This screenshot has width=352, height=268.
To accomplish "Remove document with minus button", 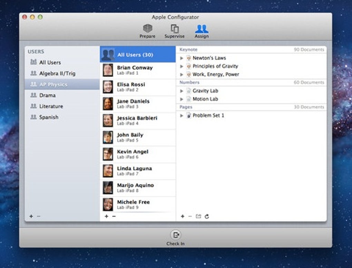I will 190,216.
